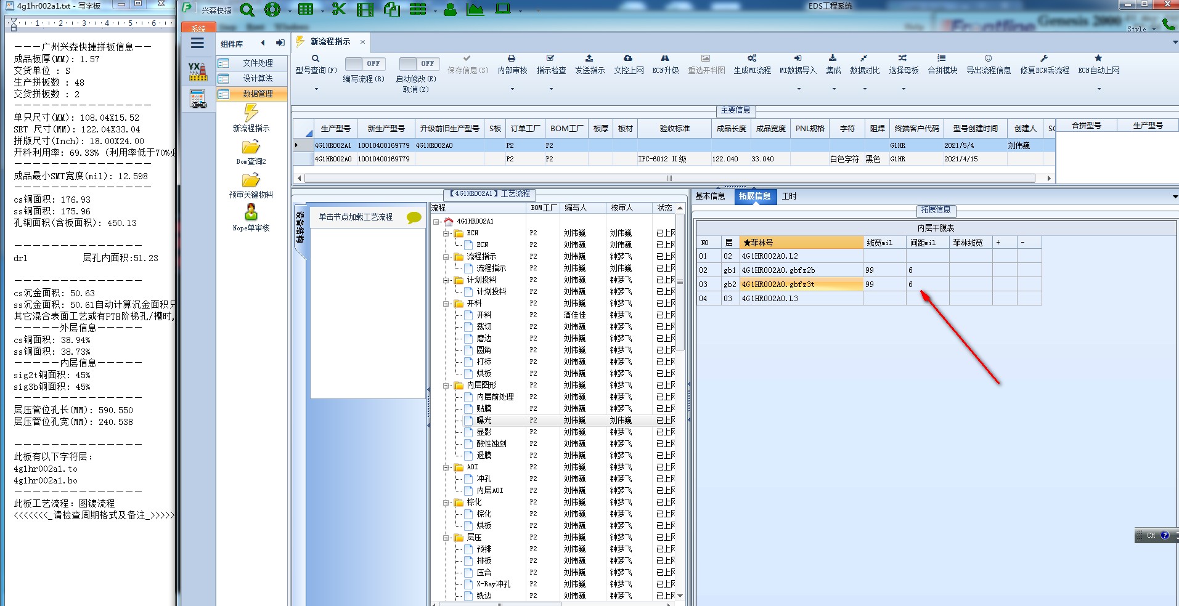Toggle the 启动修改(E) OFF switch
This screenshot has height=606, width=1179.
[x=418, y=63]
